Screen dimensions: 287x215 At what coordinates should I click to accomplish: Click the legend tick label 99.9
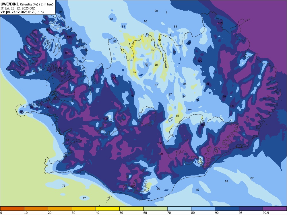click(x=266, y=213)
